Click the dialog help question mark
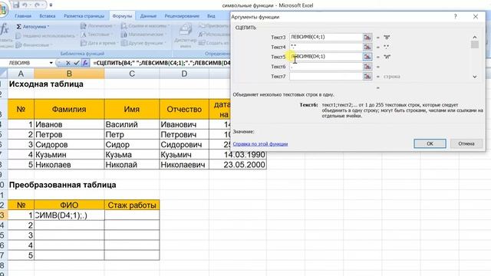Screen dimensions: 491x276 click(455, 17)
